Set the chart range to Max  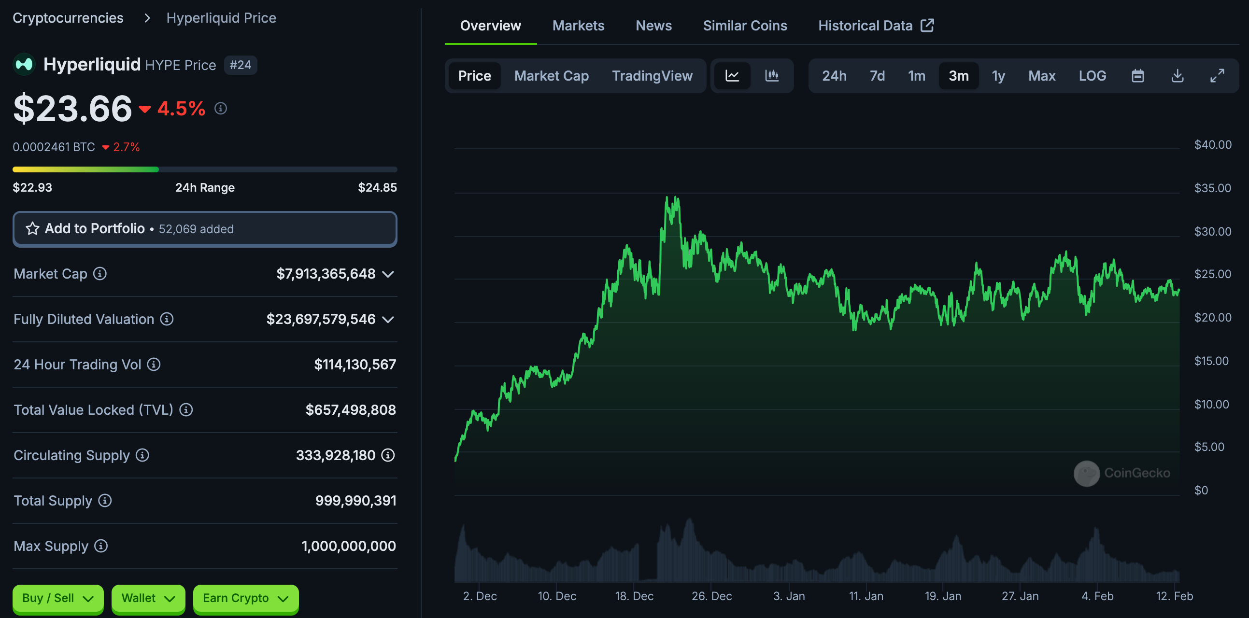[1041, 76]
